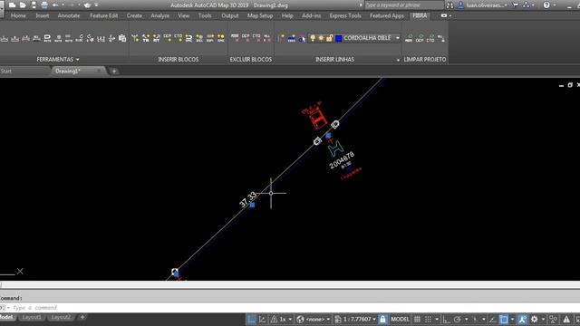
Task: Open the Home ribbon tab
Action: [x=18, y=15]
